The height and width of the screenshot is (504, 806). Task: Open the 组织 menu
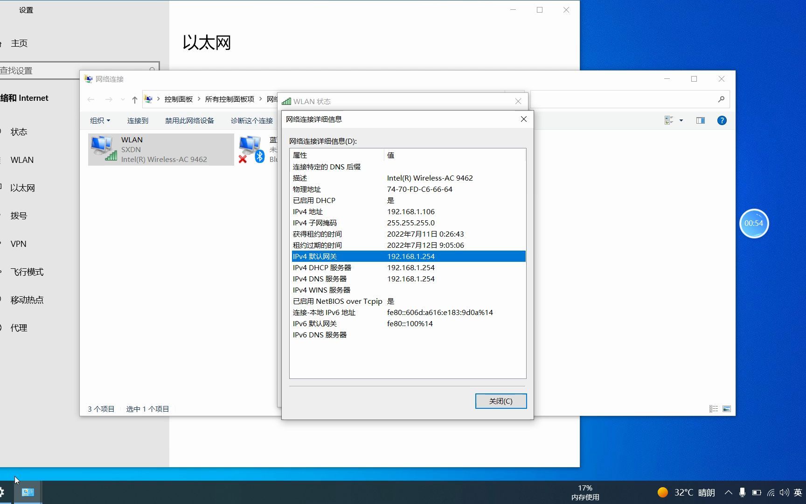pyautogui.click(x=100, y=120)
